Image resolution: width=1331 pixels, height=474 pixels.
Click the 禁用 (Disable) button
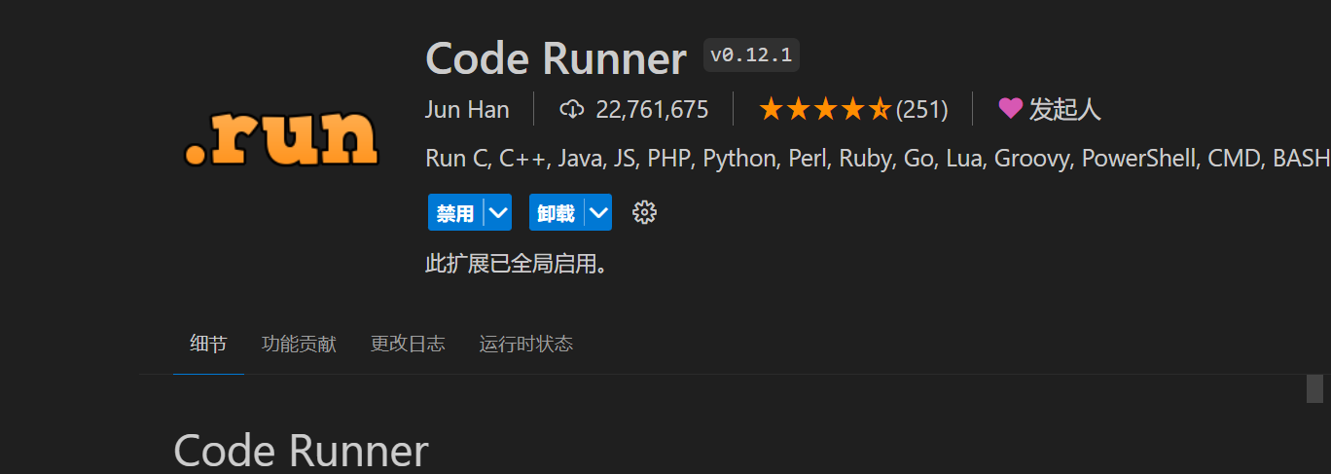[x=455, y=212]
